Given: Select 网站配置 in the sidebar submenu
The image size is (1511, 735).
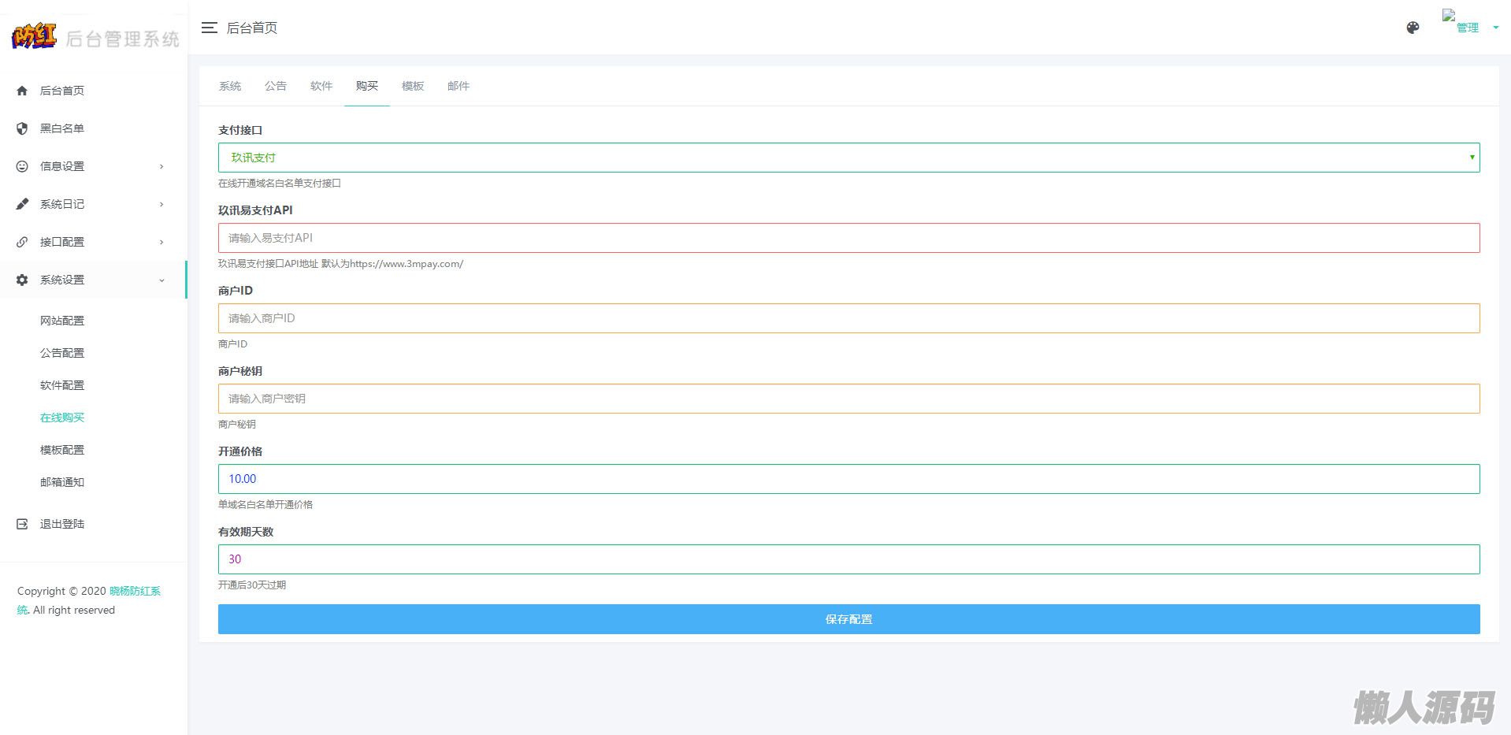Looking at the screenshot, I should click(62, 321).
